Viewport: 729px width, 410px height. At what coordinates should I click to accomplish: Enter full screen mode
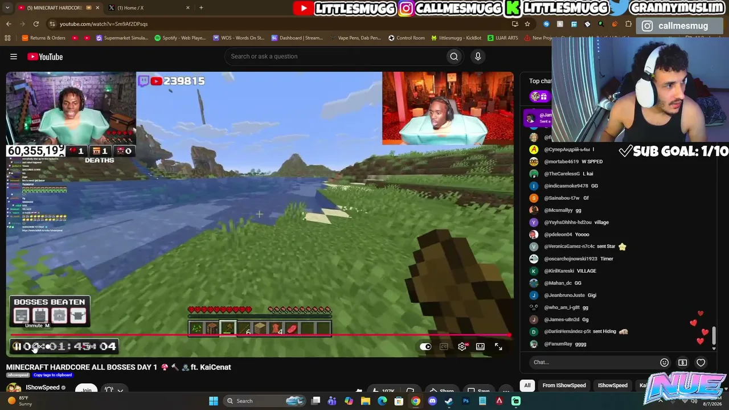(x=498, y=346)
